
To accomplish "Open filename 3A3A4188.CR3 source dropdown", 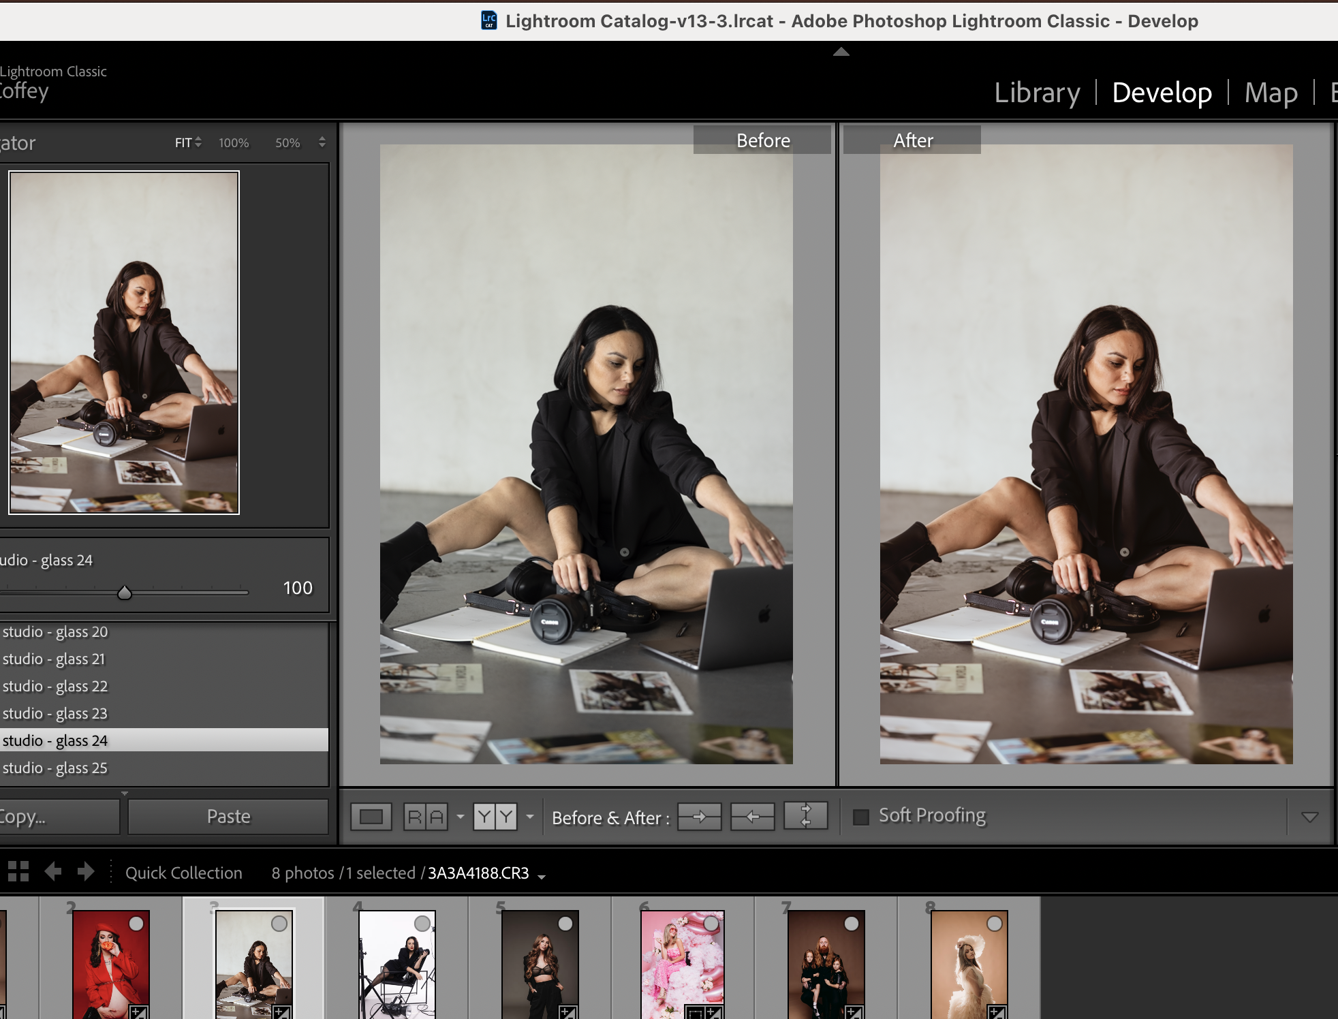I will pyautogui.click(x=542, y=877).
